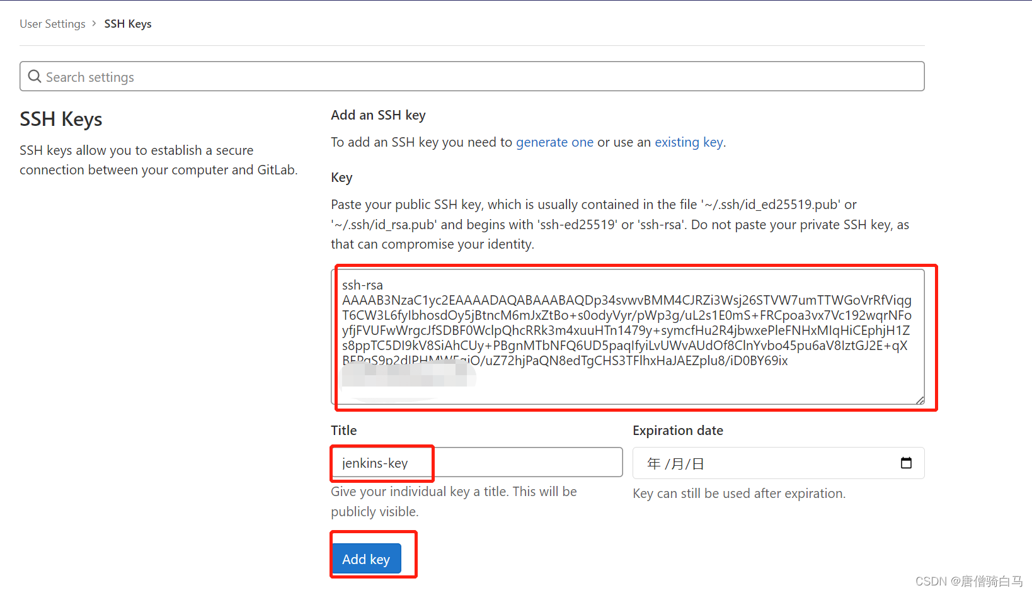Click the Title field containing jenkins-key
This screenshot has width=1032, height=593.
477,462
